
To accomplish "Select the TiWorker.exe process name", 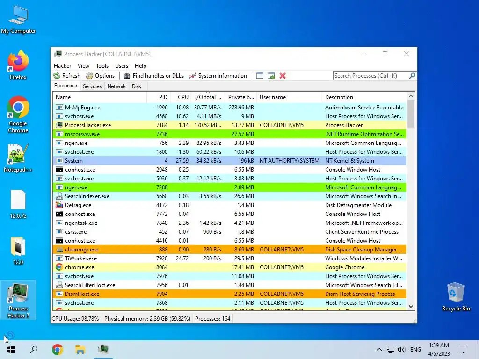I will click(81, 258).
